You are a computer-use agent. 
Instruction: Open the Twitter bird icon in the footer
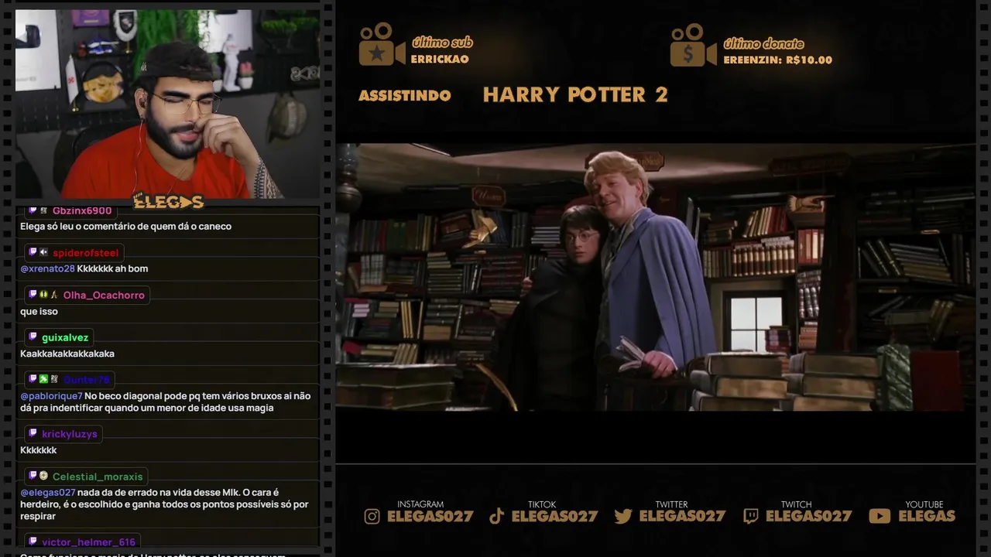pos(623,516)
